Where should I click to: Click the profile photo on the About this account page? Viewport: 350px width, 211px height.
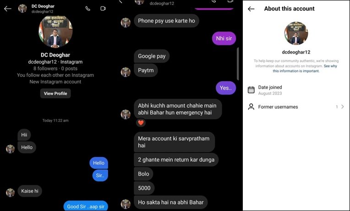[x=296, y=33]
